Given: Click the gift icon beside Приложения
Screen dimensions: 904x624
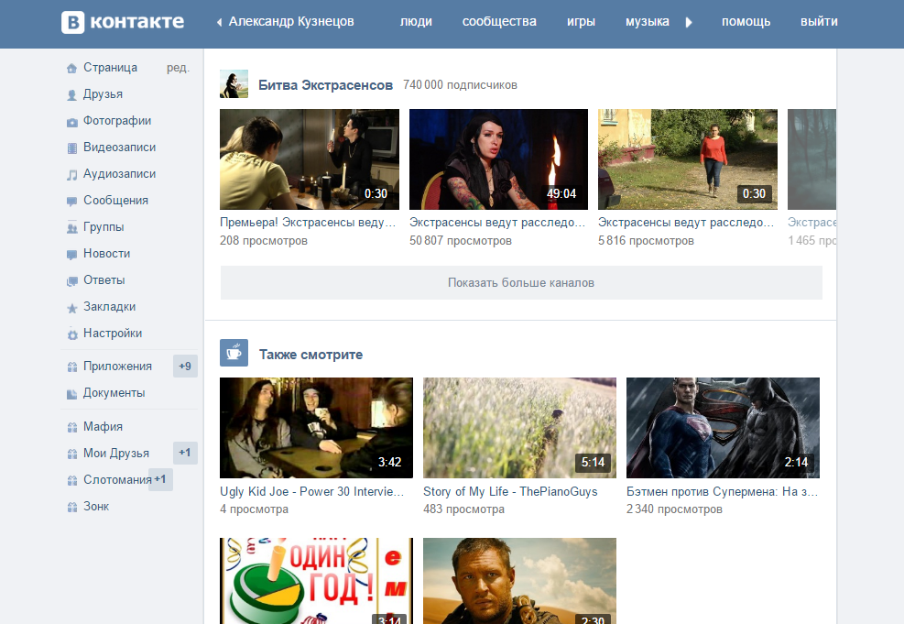Looking at the screenshot, I should click(x=72, y=367).
